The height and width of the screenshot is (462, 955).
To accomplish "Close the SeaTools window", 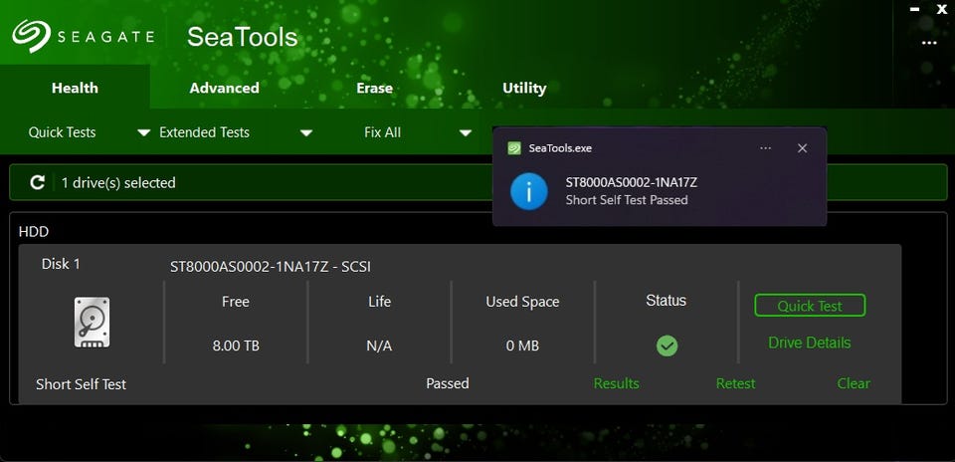I will [x=942, y=9].
